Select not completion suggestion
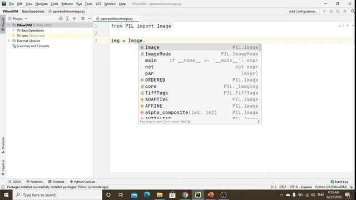356x200 pixels. point(200,67)
